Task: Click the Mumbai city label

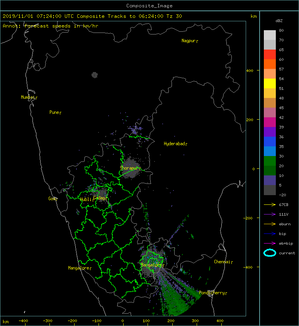Action: (28, 97)
